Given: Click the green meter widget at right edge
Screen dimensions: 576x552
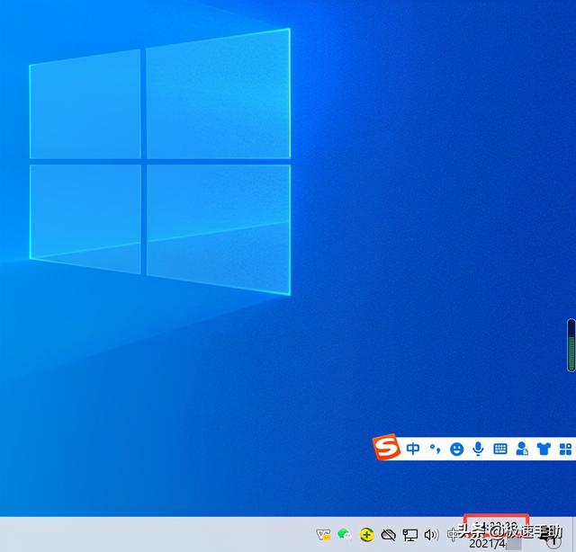Looking at the screenshot, I should point(571,345).
